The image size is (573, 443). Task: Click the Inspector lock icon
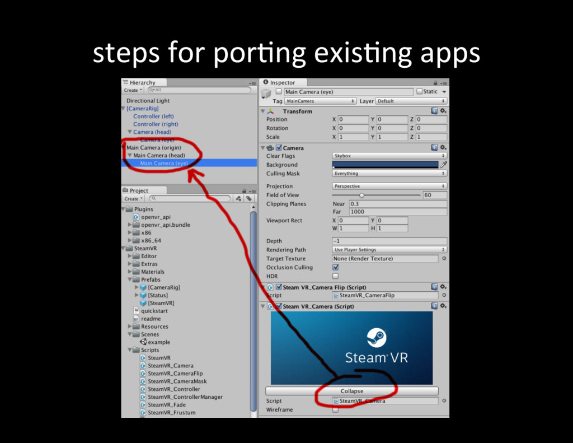435,83
